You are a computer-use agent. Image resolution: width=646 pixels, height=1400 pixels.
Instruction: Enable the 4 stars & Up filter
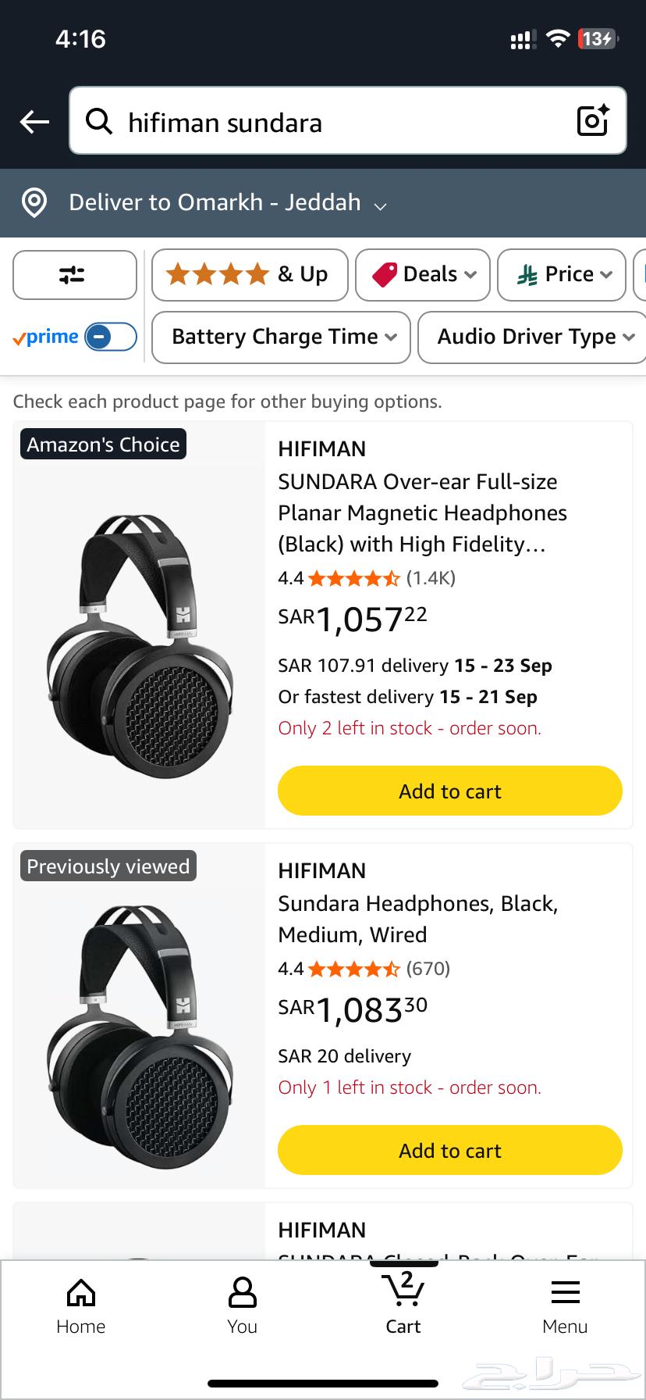point(249,275)
